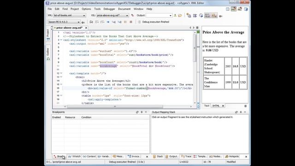Image resolution: width=295 pixels, height=166 pixels.
Task: Close the XHTML output tab
Action: point(223,106)
